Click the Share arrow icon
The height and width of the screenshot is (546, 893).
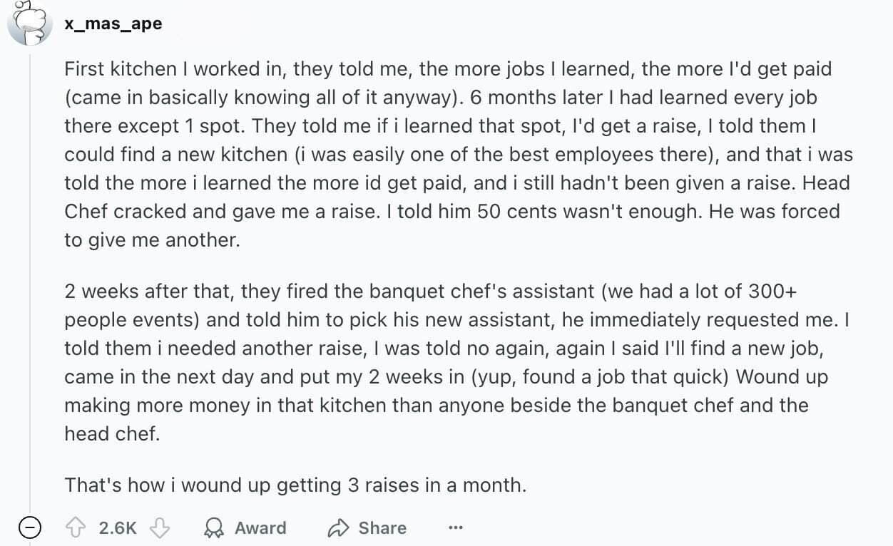pos(337,528)
